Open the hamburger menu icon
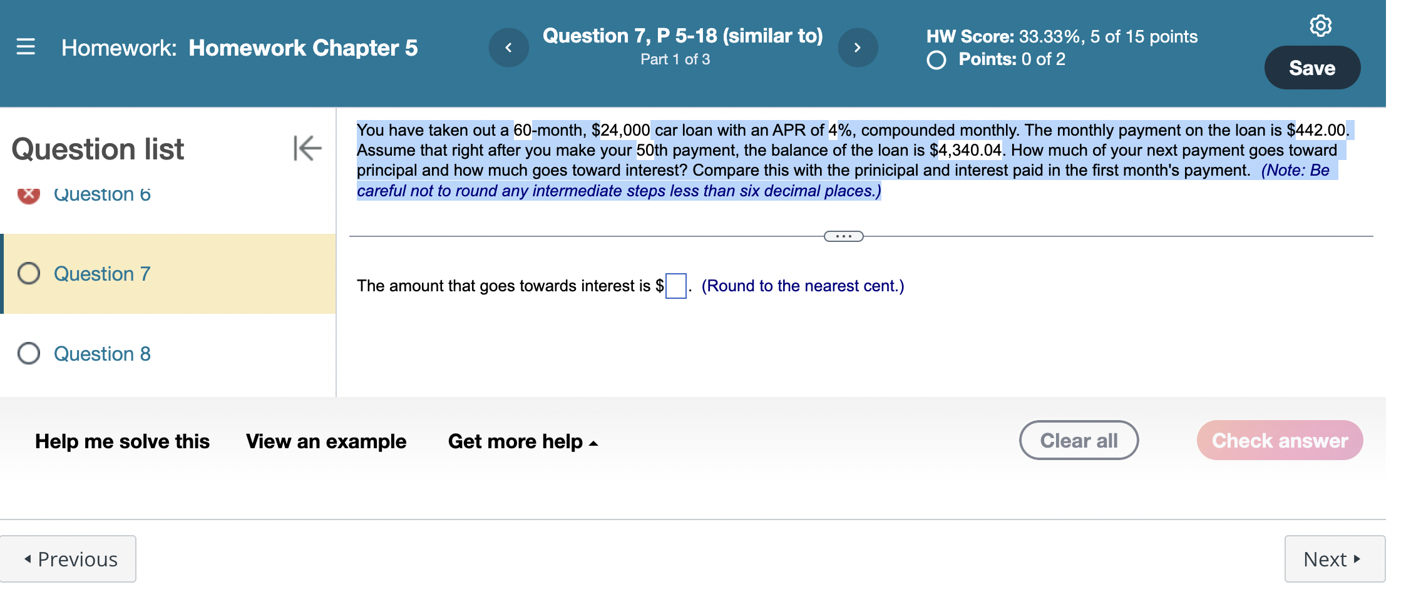 coord(26,47)
